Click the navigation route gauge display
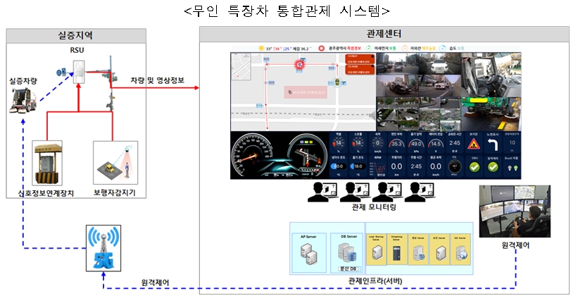Screen dimensions: 578x303 [307, 155]
